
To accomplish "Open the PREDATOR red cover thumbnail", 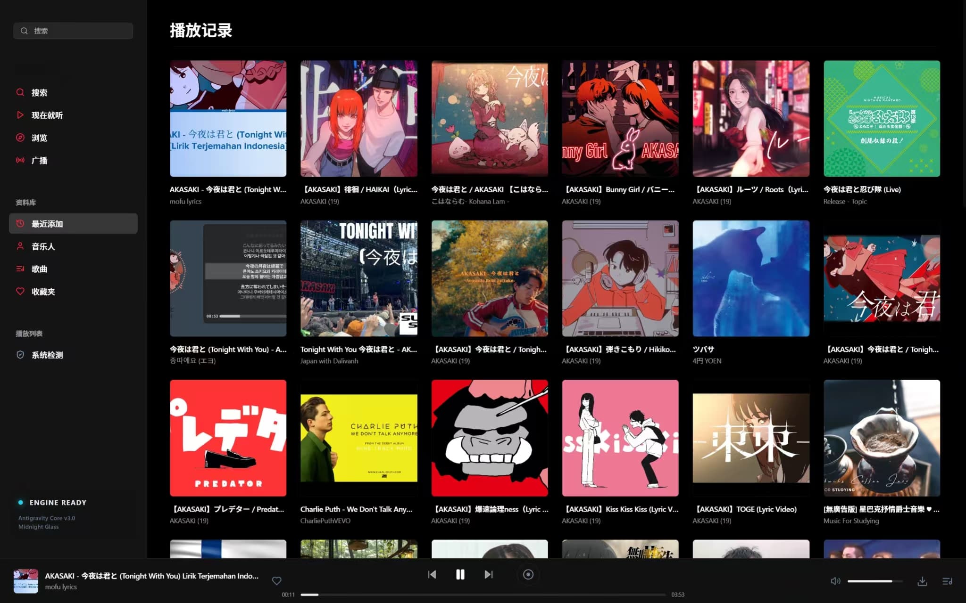I will tap(228, 438).
